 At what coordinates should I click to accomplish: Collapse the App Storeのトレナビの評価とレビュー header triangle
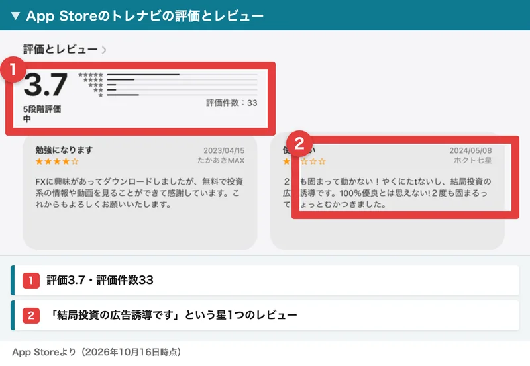coord(15,16)
